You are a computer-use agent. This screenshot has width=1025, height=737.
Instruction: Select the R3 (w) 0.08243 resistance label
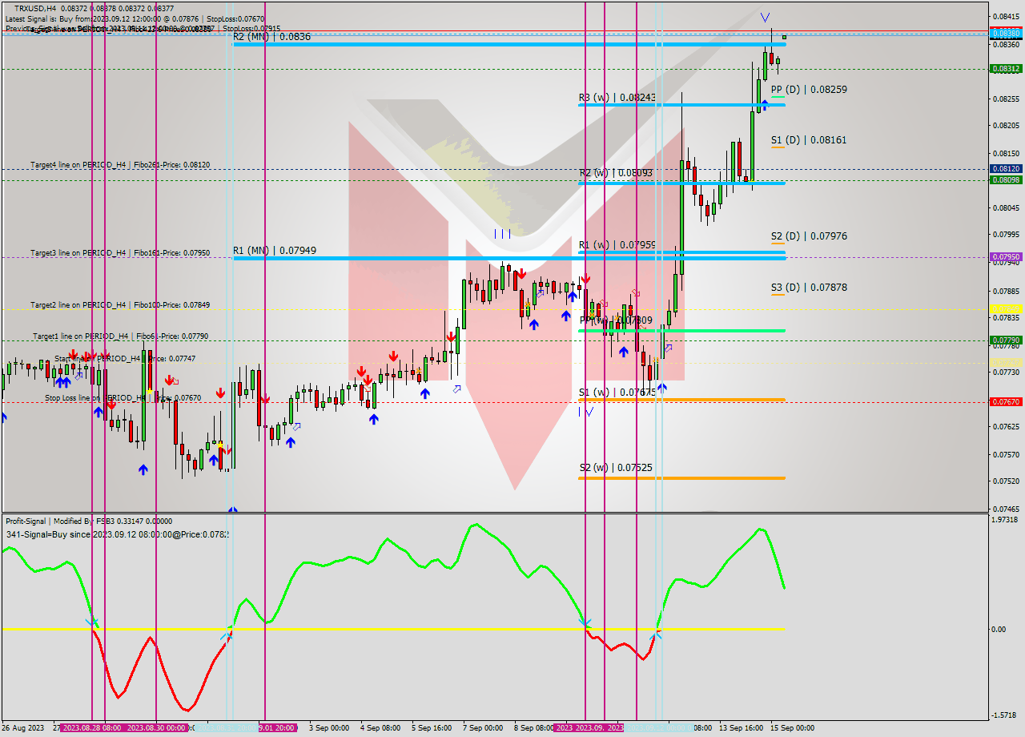(617, 98)
